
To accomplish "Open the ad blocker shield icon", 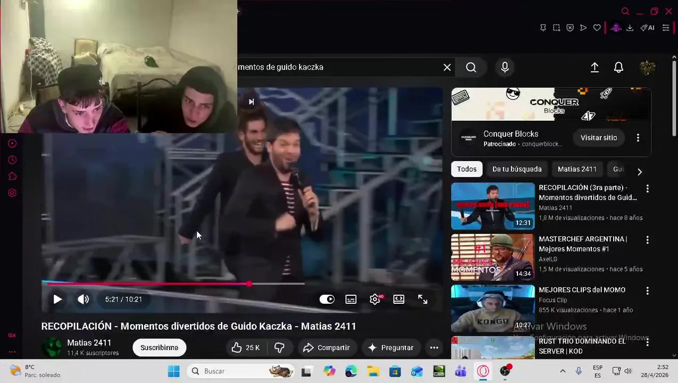I will [570, 28].
